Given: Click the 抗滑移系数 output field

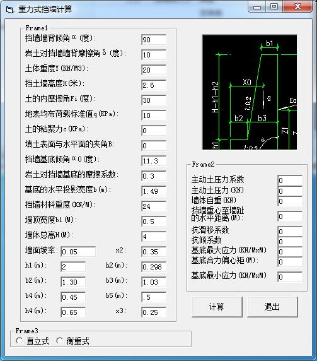Looking at the screenshot, I should click(290, 232).
